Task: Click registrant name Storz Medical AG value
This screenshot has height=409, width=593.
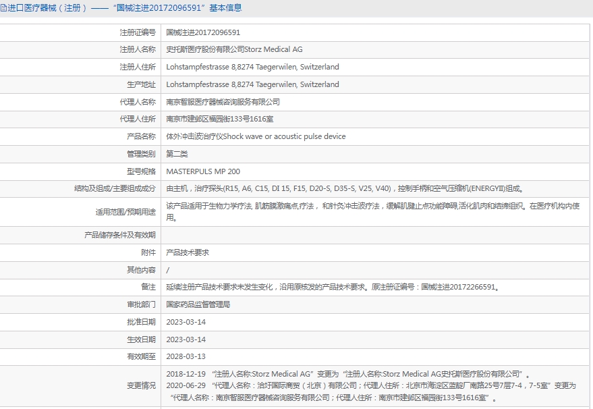Action: click(x=234, y=49)
